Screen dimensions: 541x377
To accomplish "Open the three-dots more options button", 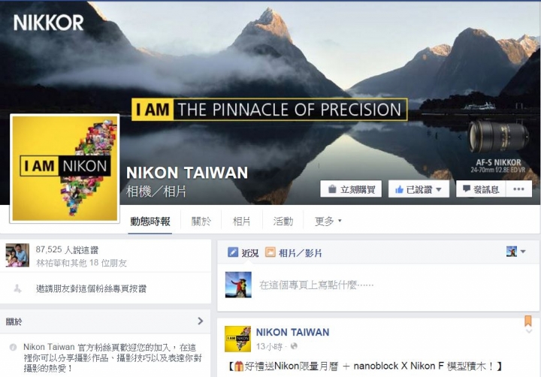I will 518,189.
